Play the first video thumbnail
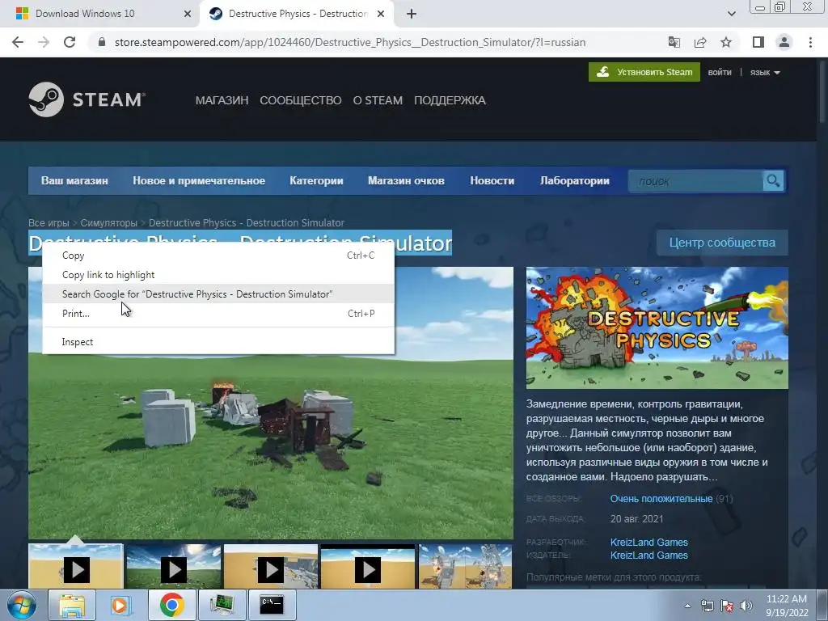This screenshot has height=621, width=828. click(76, 569)
